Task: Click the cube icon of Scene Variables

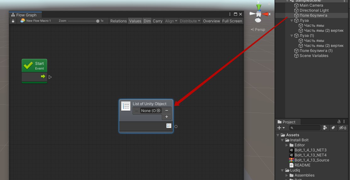Action: (296, 56)
